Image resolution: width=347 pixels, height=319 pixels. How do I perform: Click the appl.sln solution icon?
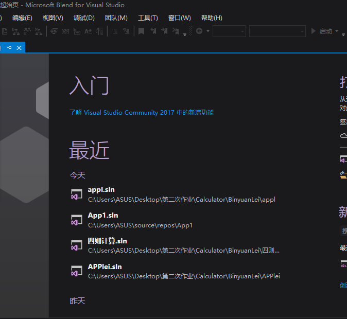click(77, 194)
